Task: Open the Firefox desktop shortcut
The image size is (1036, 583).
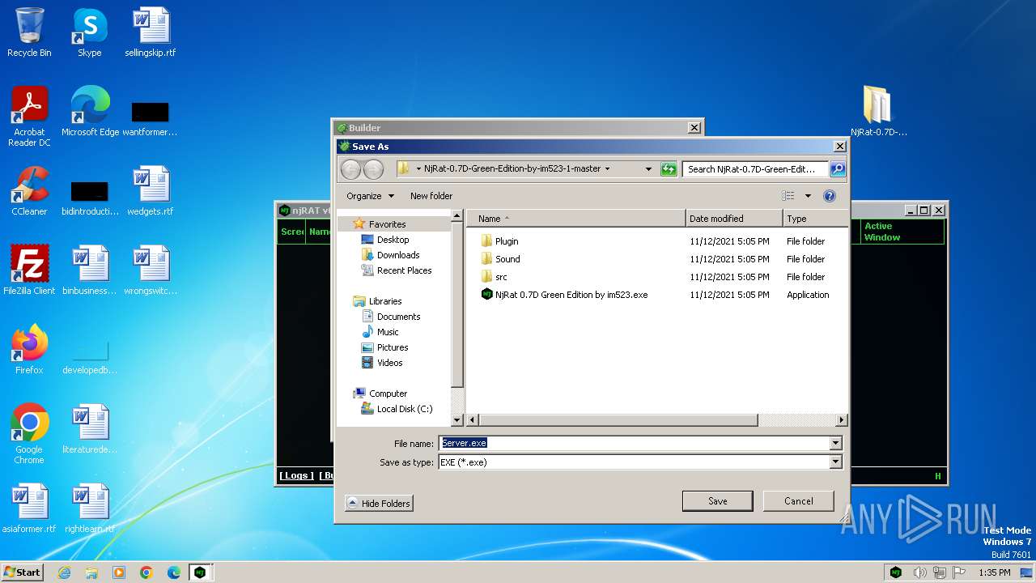Action: coord(29,350)
